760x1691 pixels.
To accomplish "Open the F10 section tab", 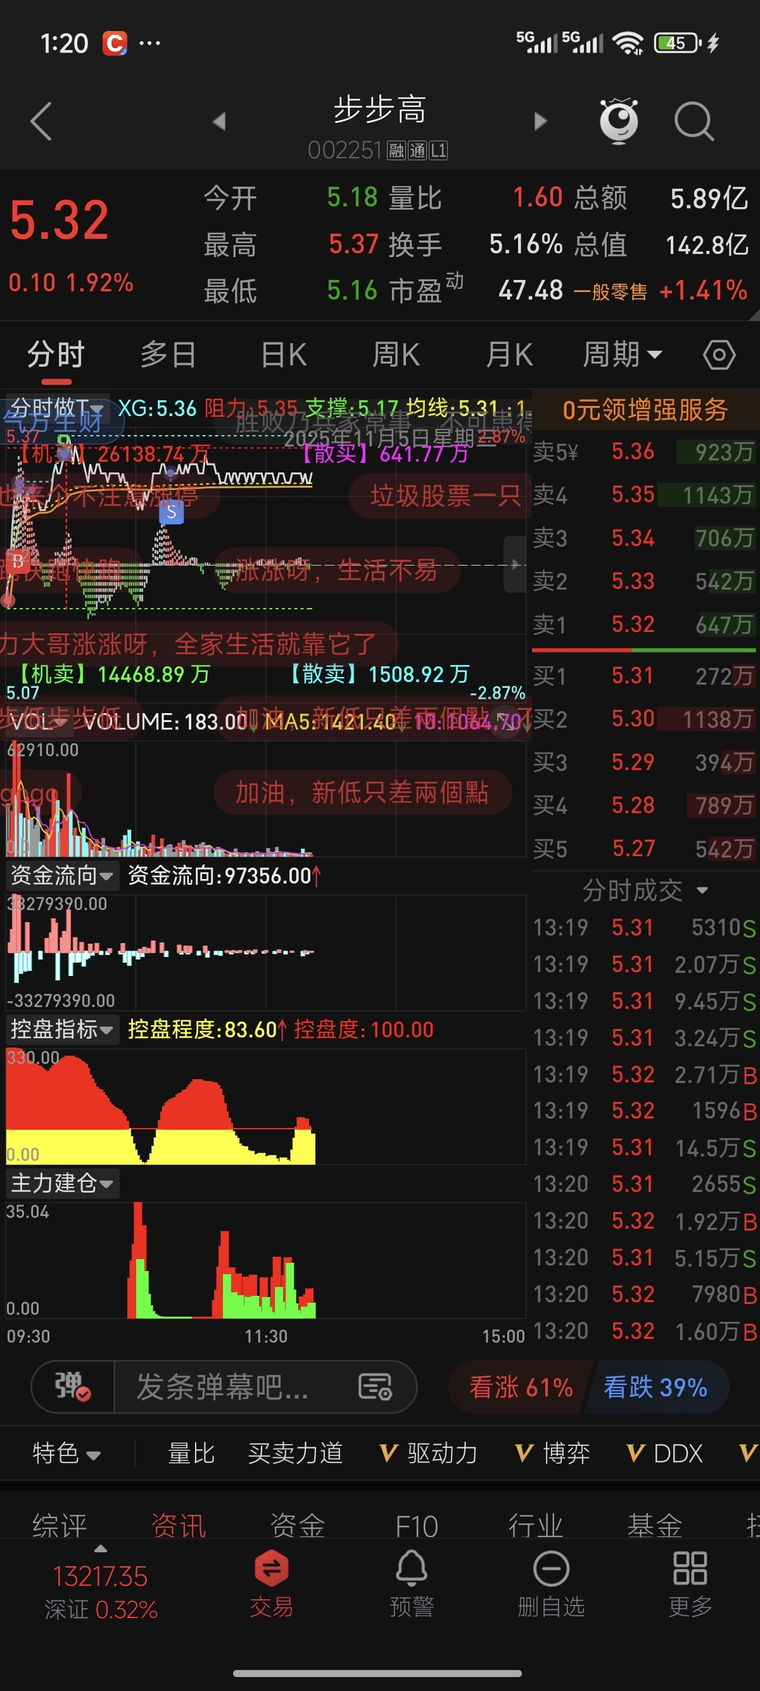I will pyautogui.click(x=416, y=1525).
